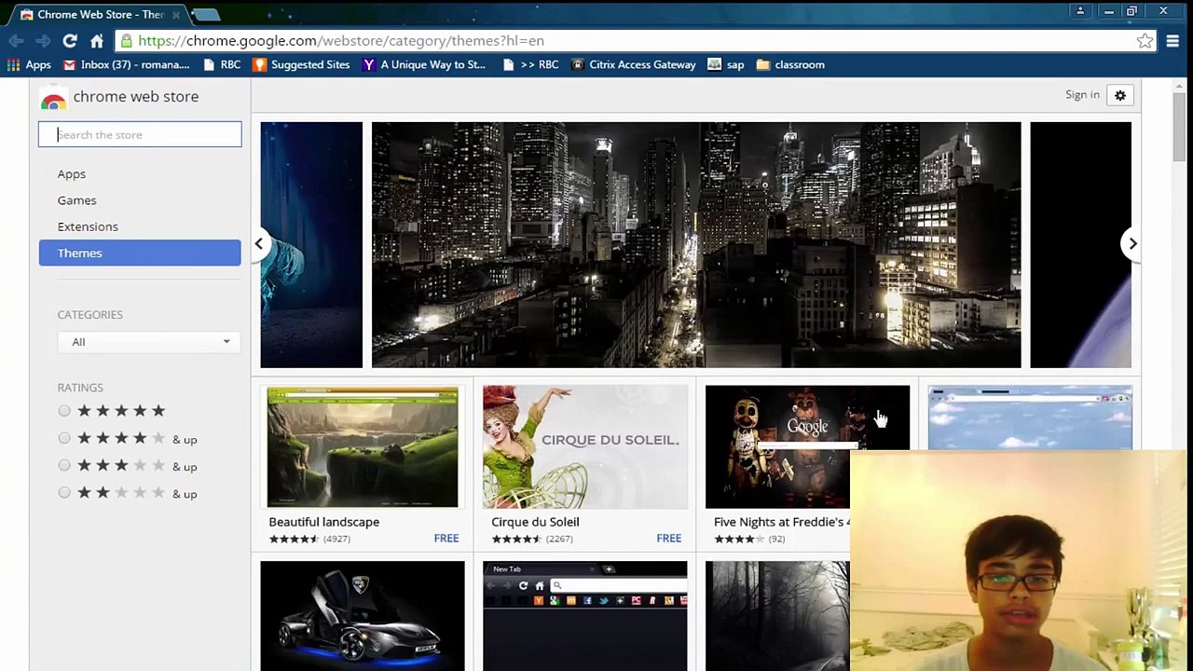The image size is (1193, 671).
Task: Filter themes by two stars & up
Action: coord(64,492)
